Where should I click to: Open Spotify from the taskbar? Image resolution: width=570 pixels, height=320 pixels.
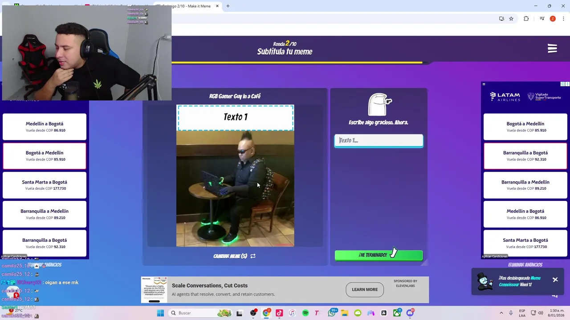[x=305, y=313]
